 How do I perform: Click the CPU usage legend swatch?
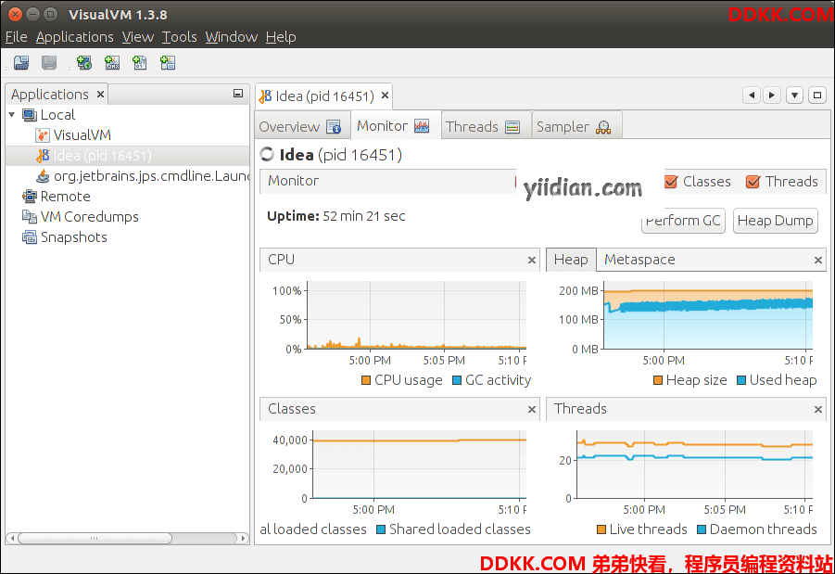point(366,380)
